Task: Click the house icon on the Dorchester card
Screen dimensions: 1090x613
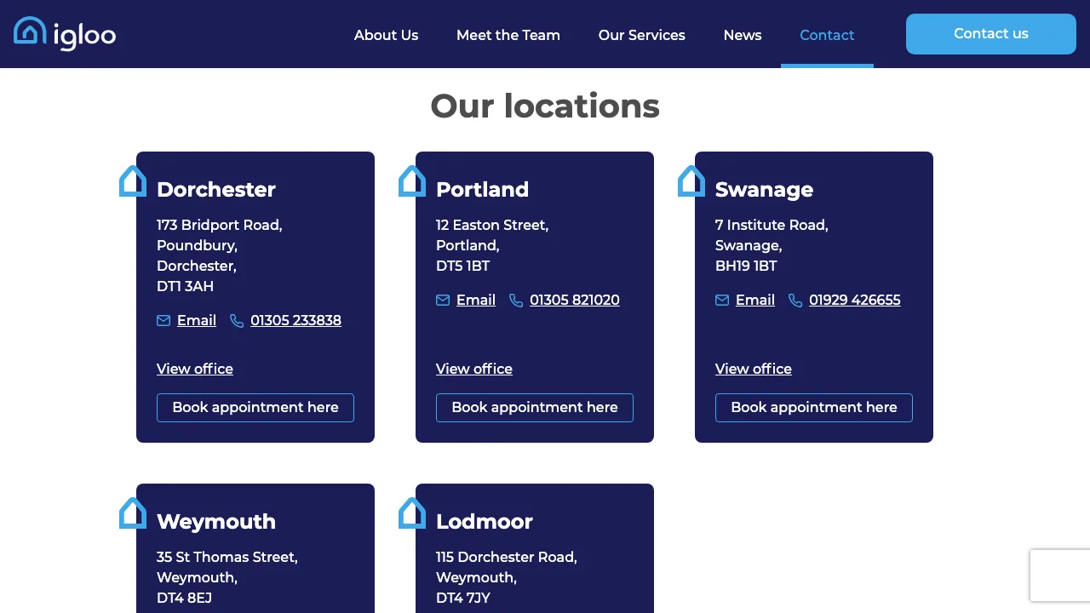Action: [x=133, y=180]
